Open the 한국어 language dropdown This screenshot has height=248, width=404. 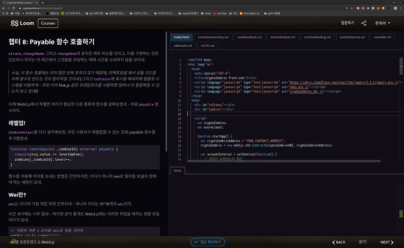tap(383, 23)
